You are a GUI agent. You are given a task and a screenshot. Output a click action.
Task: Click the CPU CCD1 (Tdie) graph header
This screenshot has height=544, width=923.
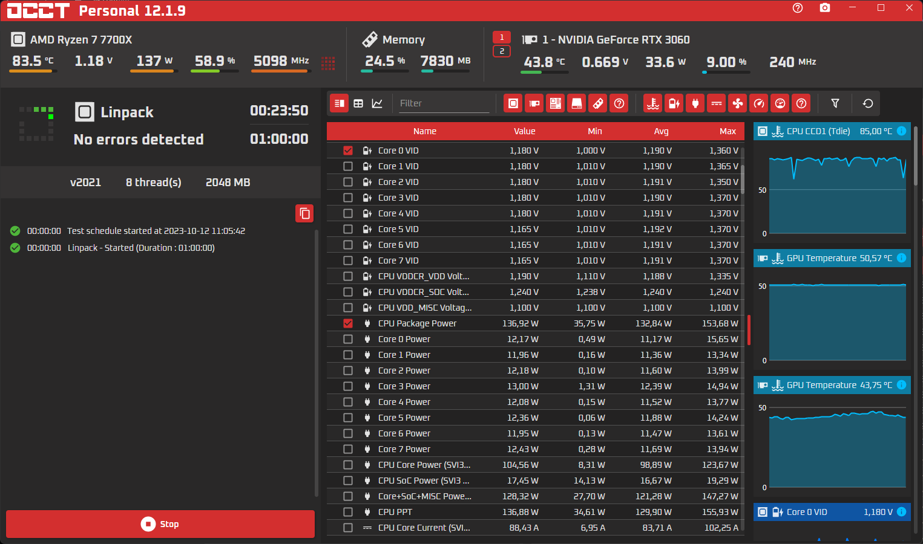(x=832, y=131)
